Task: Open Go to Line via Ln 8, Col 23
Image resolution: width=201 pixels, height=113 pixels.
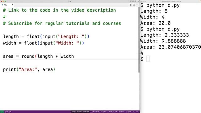Action: [95, 112]
